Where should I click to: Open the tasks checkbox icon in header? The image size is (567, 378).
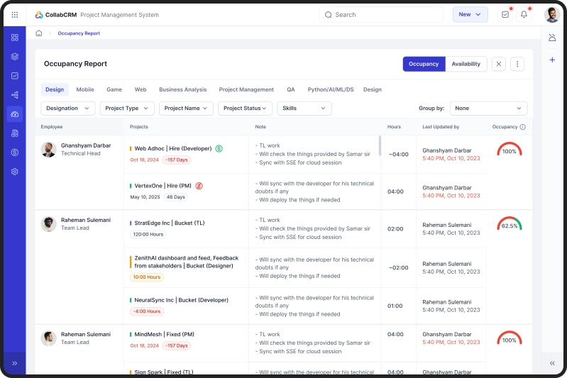tap(505, 14)
